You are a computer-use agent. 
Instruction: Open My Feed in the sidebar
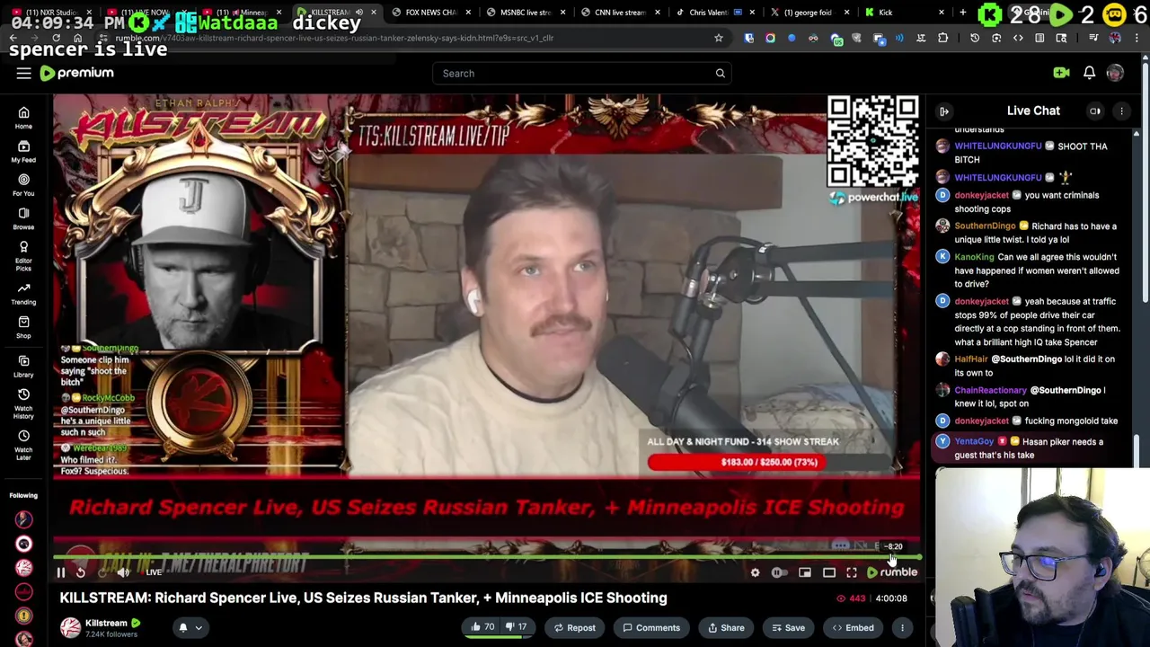click(23, 151)
